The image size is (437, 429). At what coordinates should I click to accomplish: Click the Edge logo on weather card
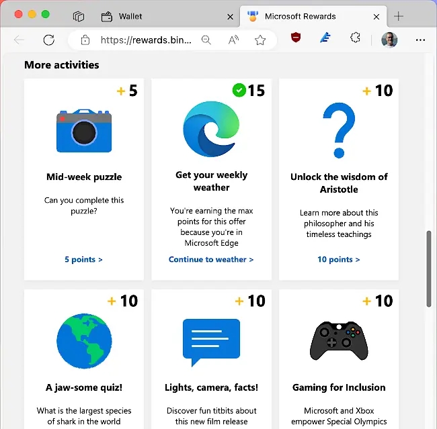pyautogui.click(x=211, y=129)
